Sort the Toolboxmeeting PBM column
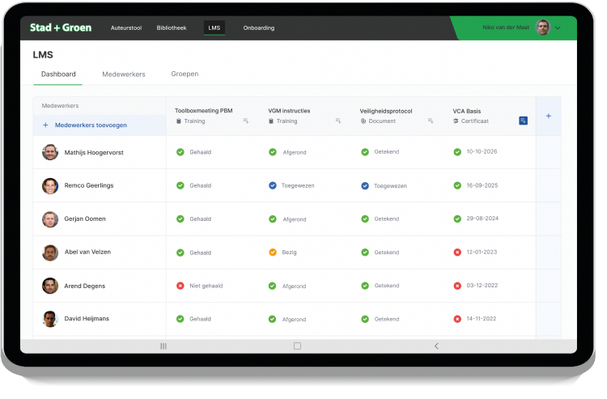Screen dimensions: 607x399 (245, 121)
